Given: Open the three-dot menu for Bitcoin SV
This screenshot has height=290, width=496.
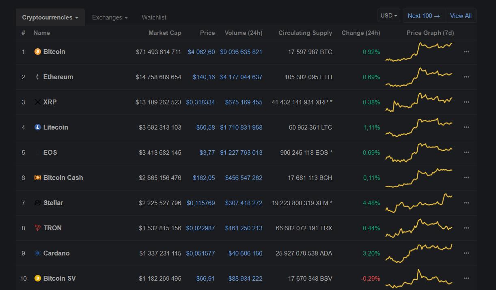Looking at the screenshot, I should (x=466, y=278).
